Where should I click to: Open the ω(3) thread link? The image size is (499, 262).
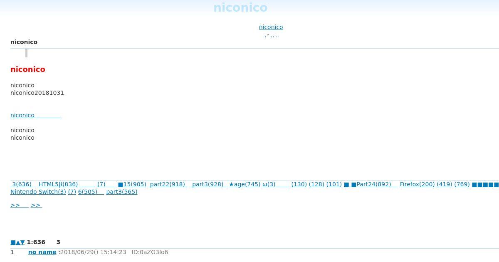(276, 184)
